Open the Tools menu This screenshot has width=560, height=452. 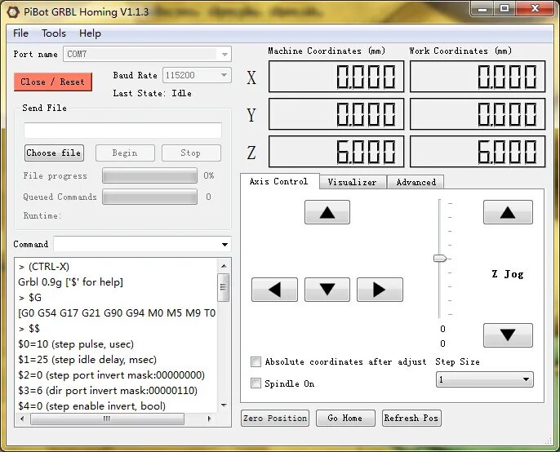(54, 33)
